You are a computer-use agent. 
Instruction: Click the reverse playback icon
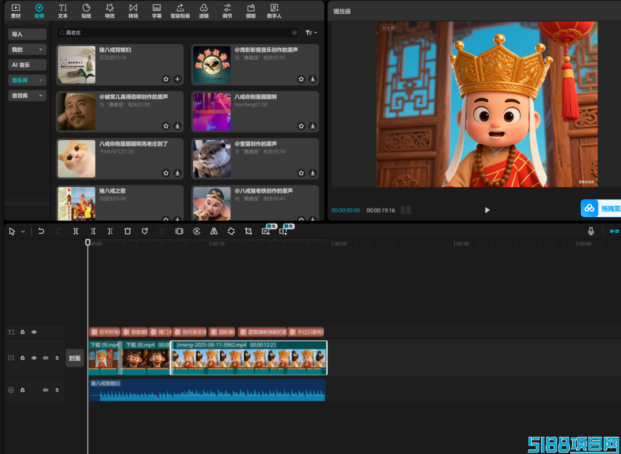[197, 231]
